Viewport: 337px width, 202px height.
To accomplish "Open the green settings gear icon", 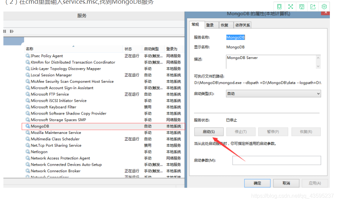I will tap(324, 7).
